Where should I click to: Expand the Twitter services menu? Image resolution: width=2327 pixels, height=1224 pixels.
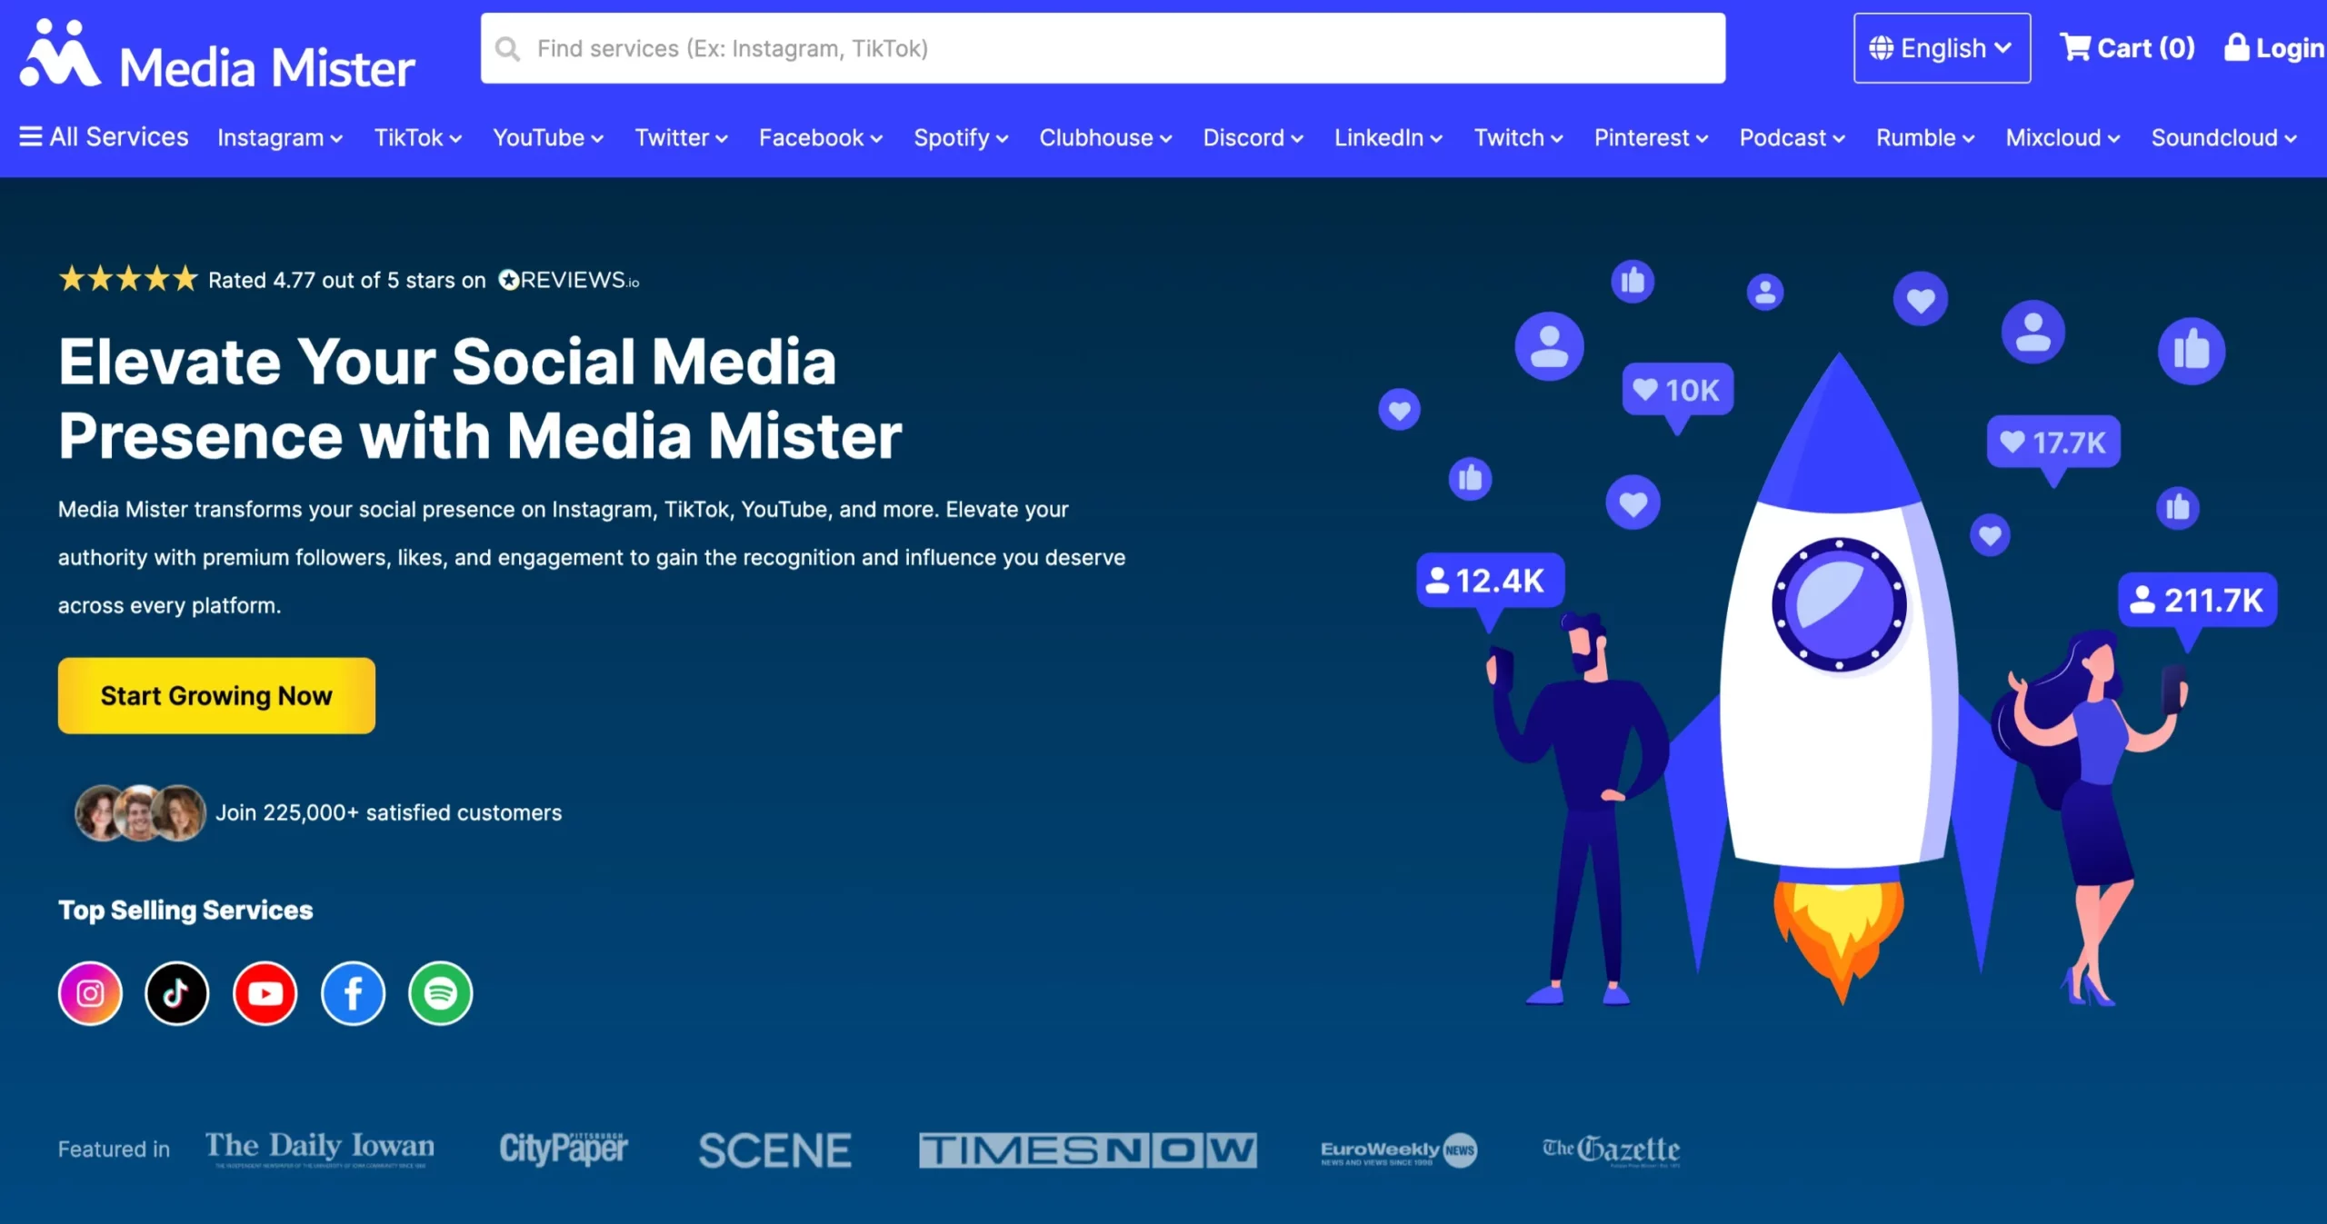coord(681,138)
